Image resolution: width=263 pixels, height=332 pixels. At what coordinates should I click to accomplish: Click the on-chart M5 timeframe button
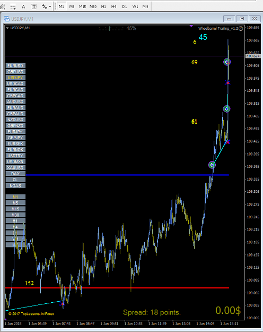click(15, 203)
